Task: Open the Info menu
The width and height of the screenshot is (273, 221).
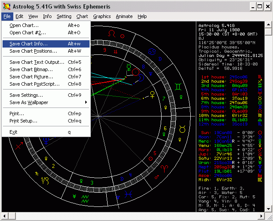Action: pyautogui.click(x=47, y=16)
